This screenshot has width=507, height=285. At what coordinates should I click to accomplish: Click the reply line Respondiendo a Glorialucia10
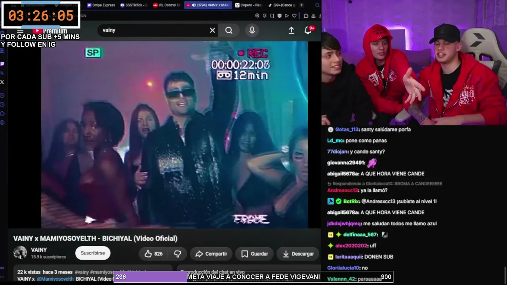385,184
